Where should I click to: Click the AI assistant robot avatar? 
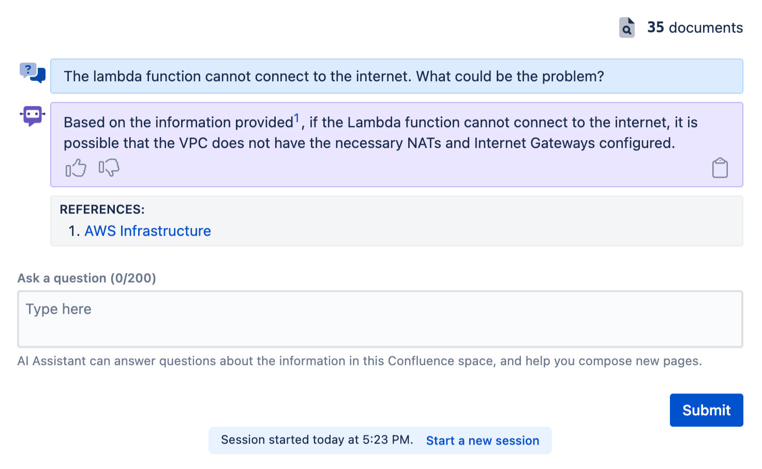(x=33, y=116)
